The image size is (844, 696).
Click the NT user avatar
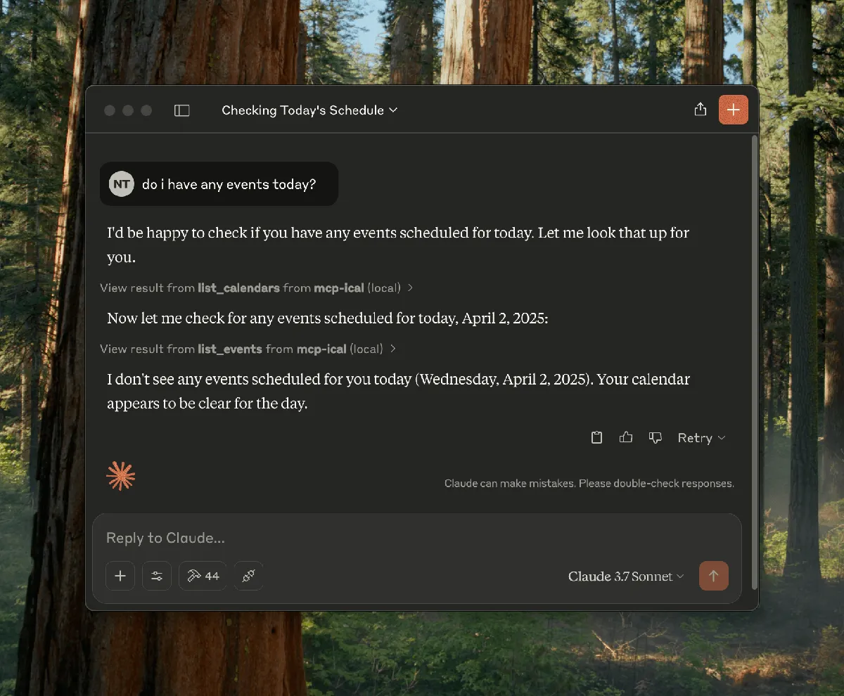coord(121,183)
